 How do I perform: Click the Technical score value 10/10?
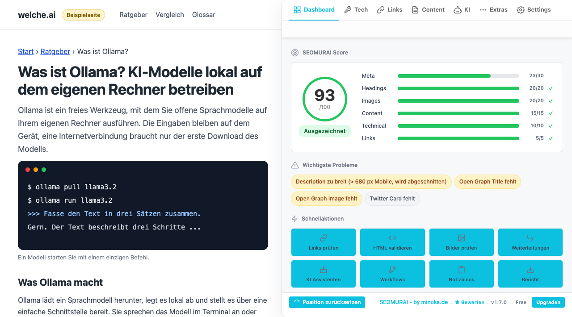[537, 126]
